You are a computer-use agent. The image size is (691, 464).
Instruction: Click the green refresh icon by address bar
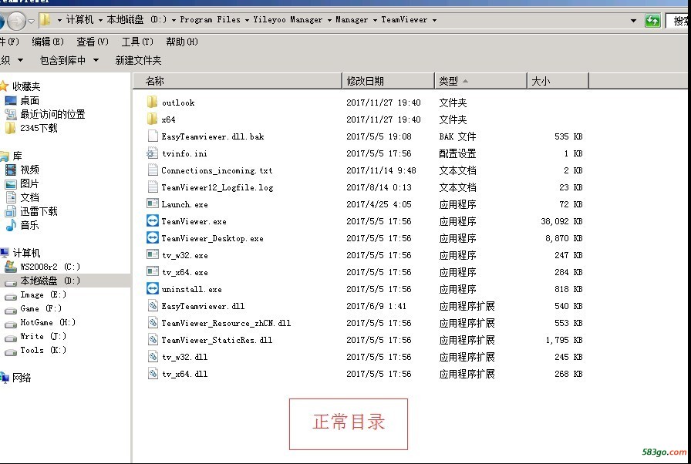652,20
